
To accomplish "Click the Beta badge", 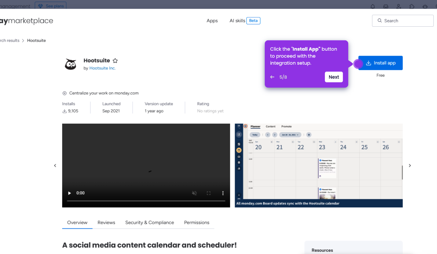I will tap(253, 21).
